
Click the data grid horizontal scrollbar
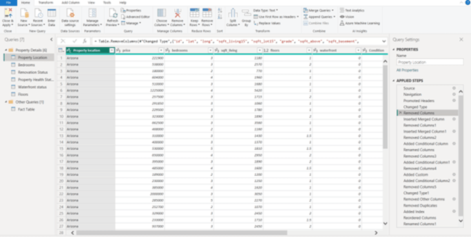tap(181, 233)
